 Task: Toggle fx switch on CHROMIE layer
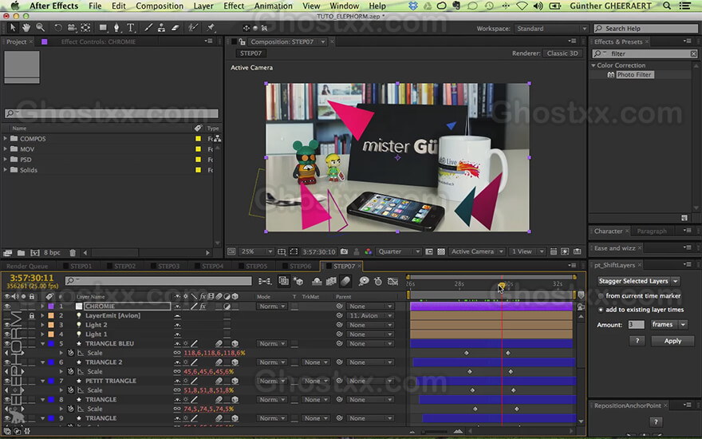(x=203, y=307)
